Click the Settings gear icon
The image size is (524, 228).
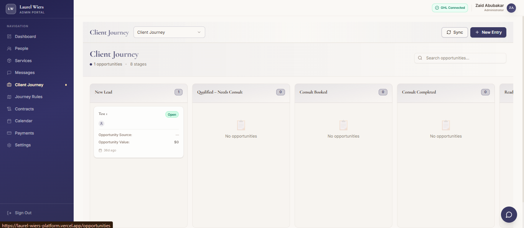(9, 145)
